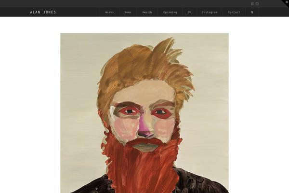Click the Instagram social icon at top
This screenshot has width=289, height=193.
pyautogui.click(x=257, y=4)
